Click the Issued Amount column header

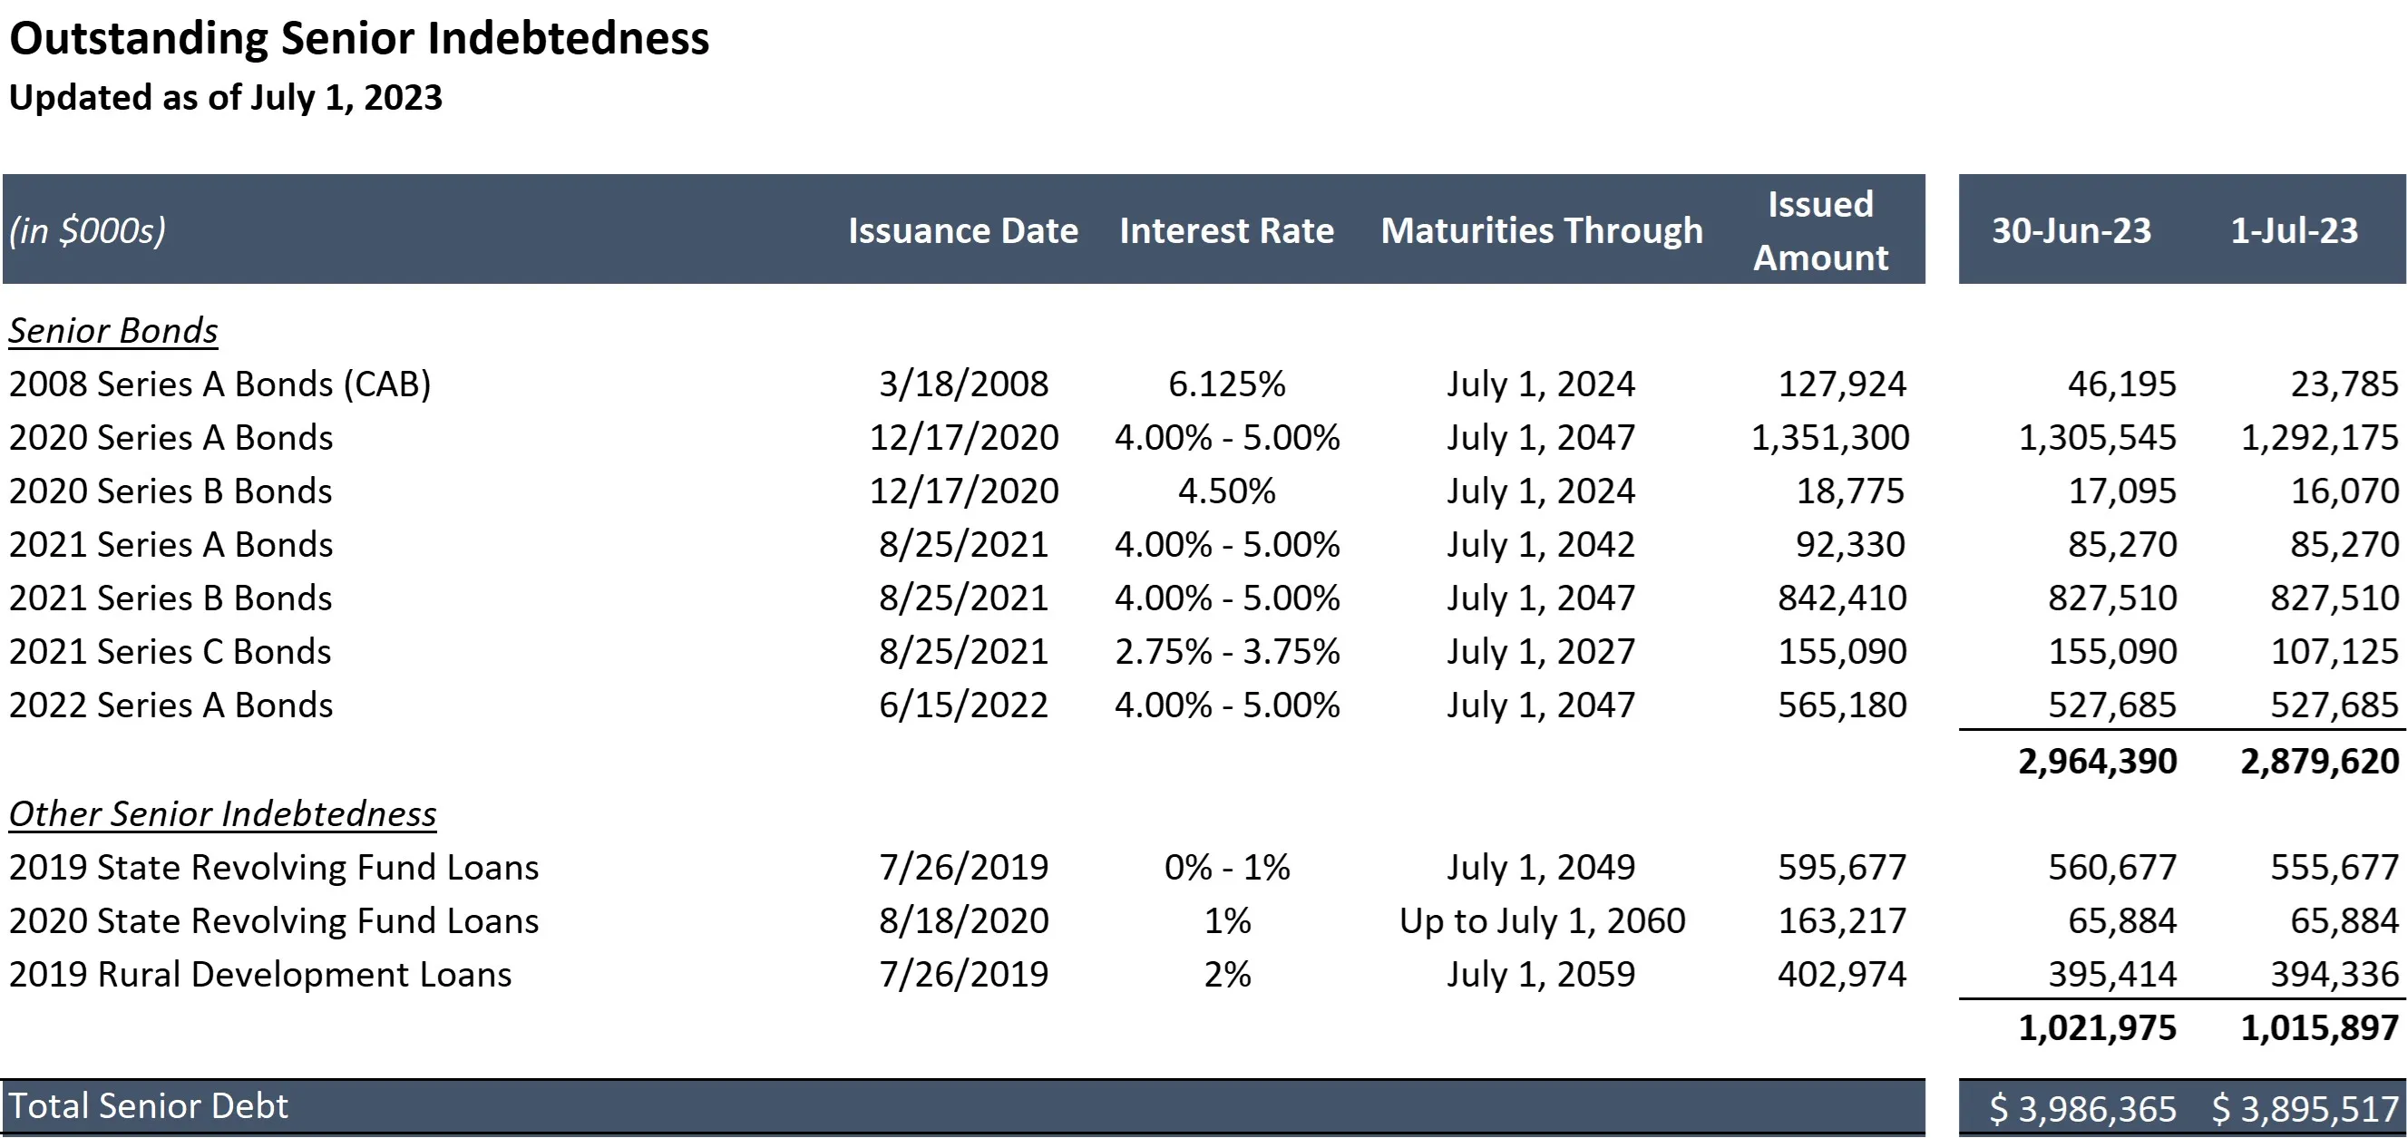pyautogui.click(x=1819, y=231)
